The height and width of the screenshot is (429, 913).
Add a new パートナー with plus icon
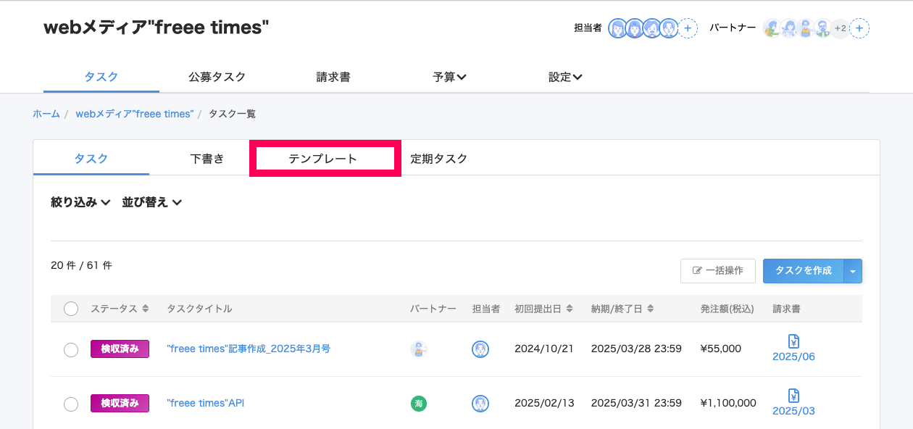click(859, 28)
